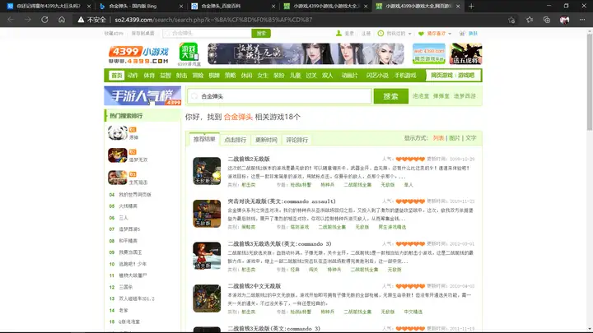Click the 猜你喜欢 heart icon
This screenshot has width=593, height=333.
(421, 34)
